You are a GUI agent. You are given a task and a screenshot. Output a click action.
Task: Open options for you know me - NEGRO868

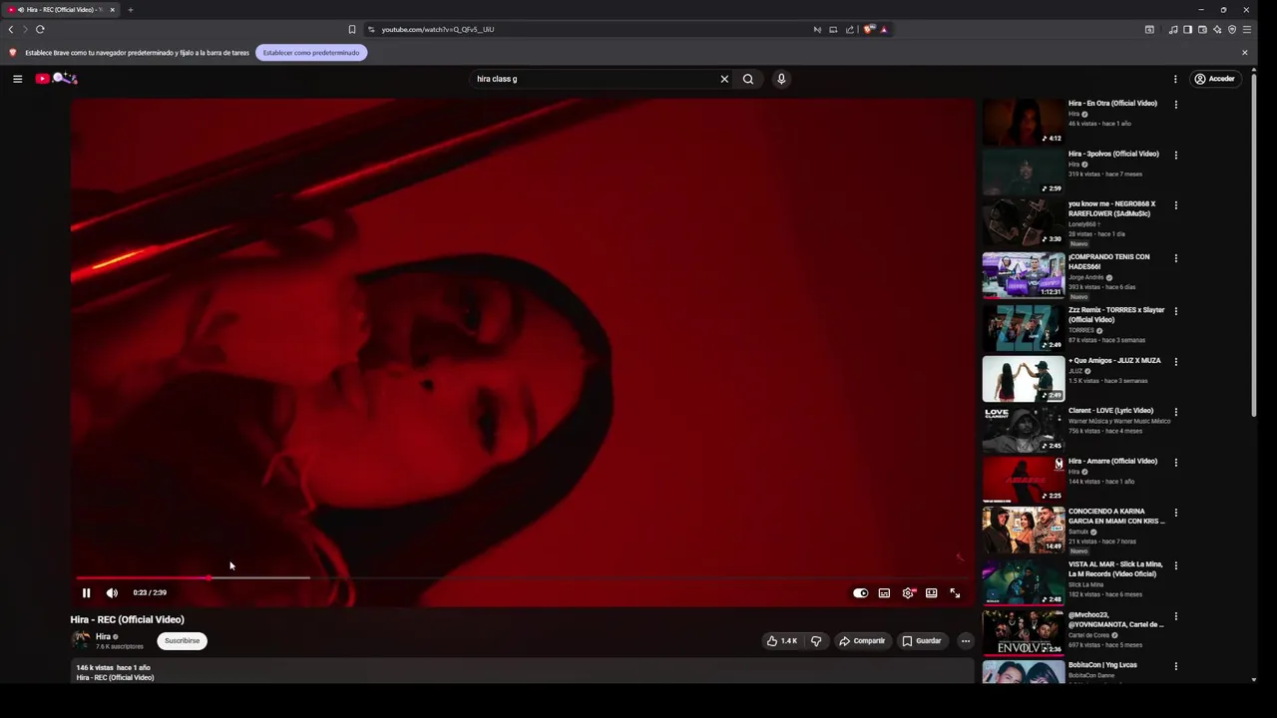[x=1175, y=204]
